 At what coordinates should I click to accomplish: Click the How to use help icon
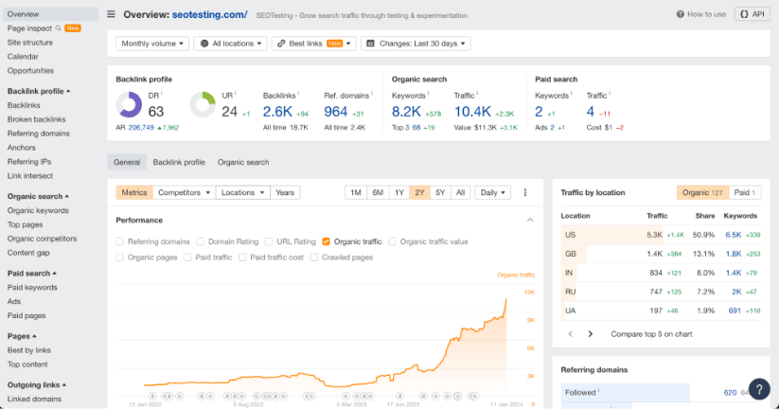coord(682,14)
